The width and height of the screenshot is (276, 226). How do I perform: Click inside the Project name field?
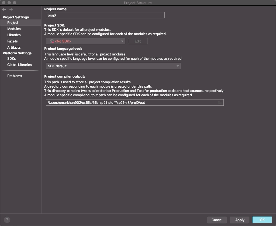tap(105, 15)
